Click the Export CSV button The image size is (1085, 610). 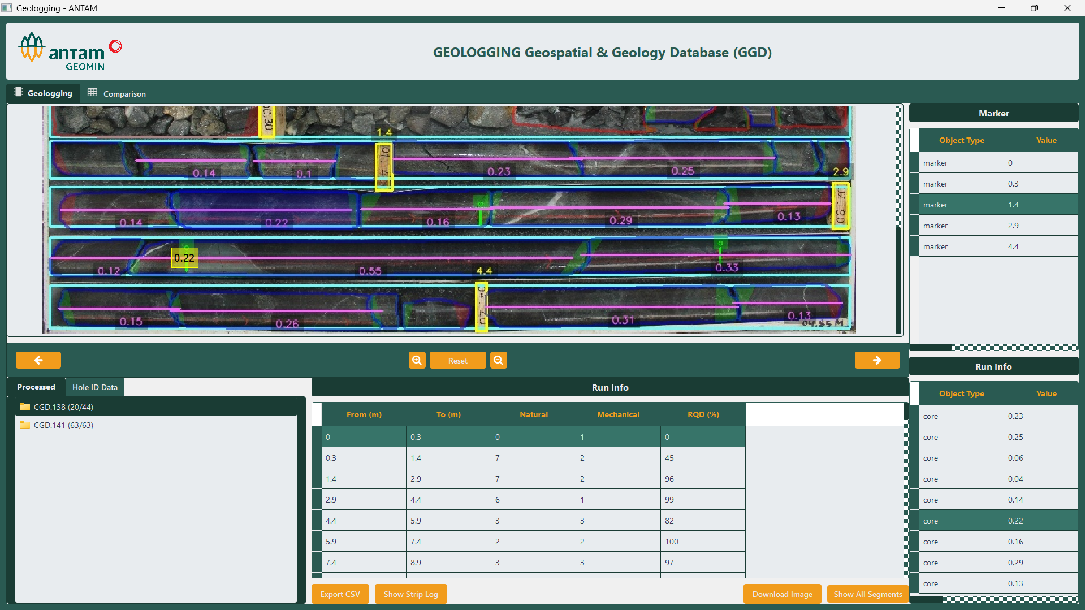point(340,594)
